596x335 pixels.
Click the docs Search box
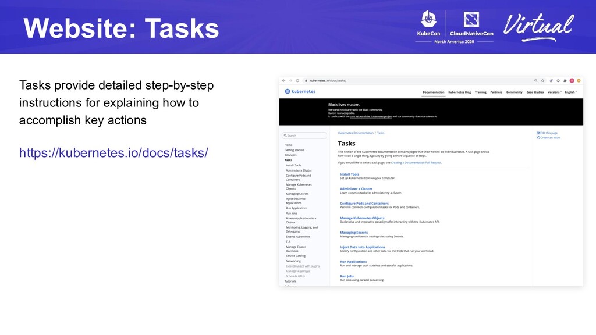[x=304, y=136]
